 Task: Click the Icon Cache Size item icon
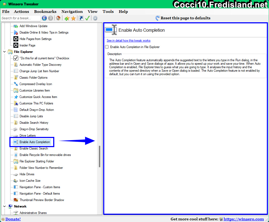click(x=16, y=181)
